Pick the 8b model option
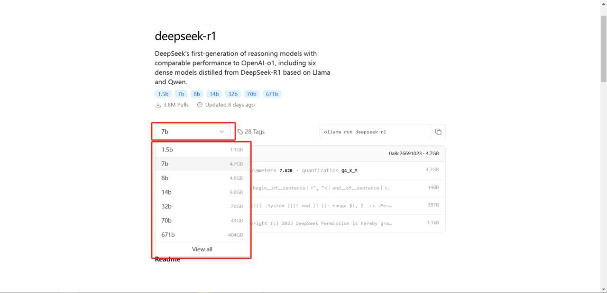 (202, 178)
